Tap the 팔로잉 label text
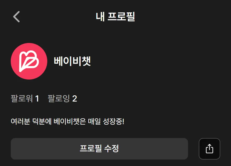 (x=59, y=99)
